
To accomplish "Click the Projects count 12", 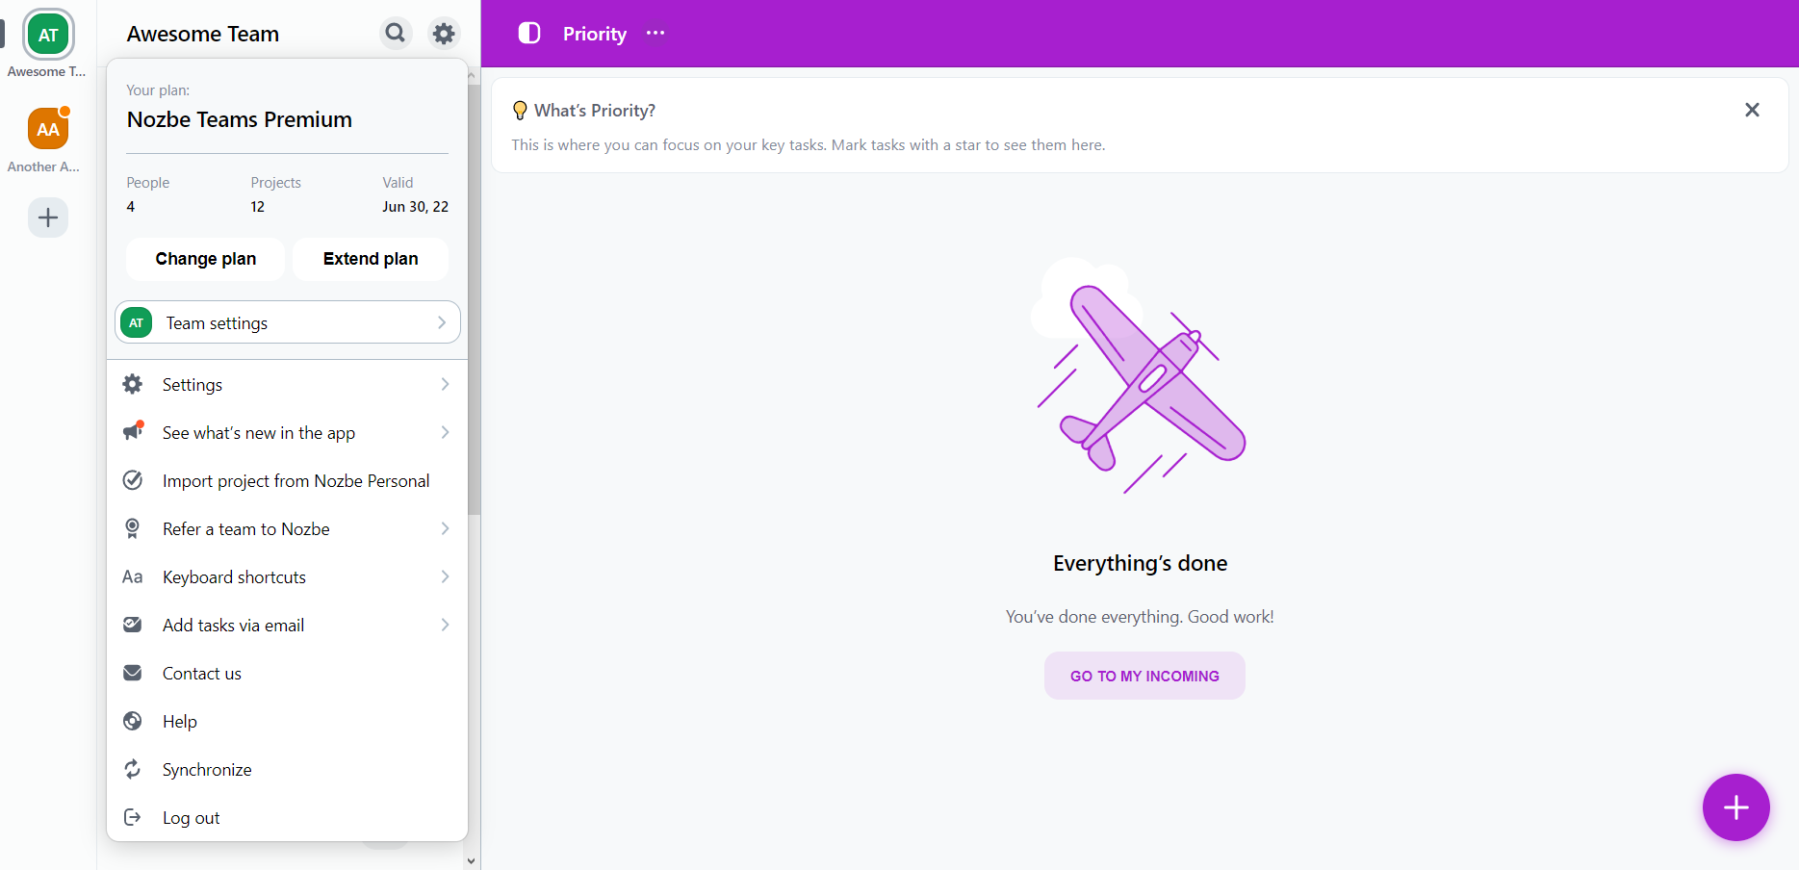I will [257, 206].
